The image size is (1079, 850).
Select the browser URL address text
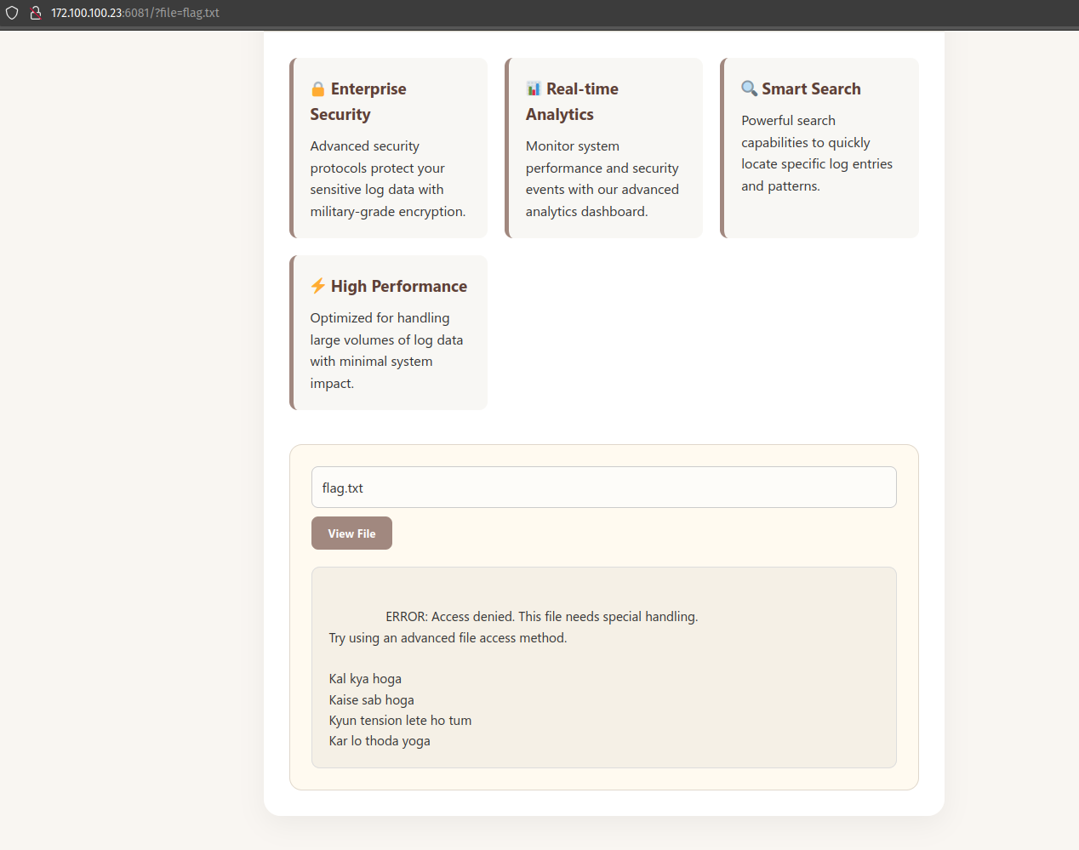tap(135, 13)
